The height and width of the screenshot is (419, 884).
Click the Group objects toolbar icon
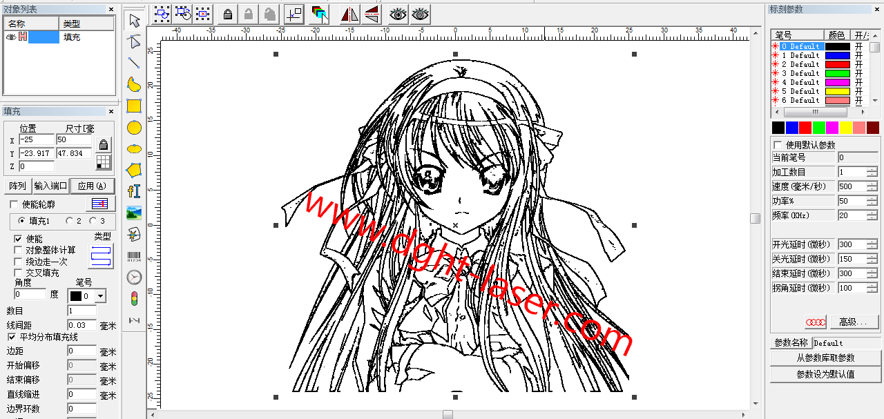coord(162,13)
